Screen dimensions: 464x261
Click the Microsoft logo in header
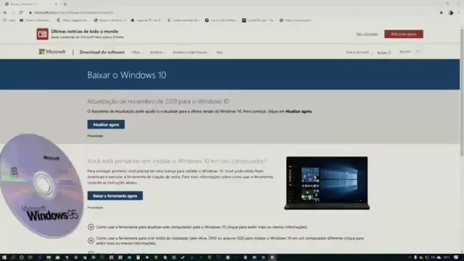tap(52, 52)
